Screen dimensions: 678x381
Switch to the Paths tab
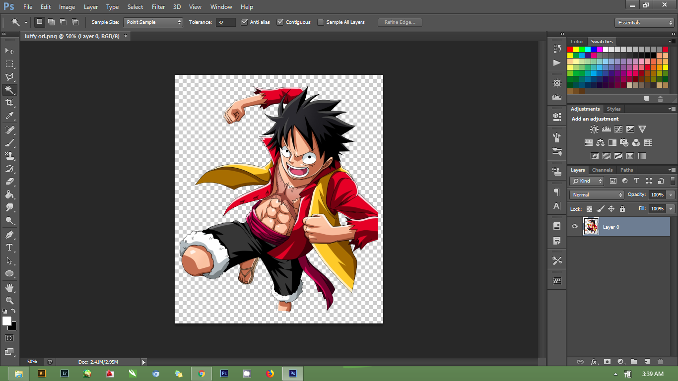pyautogui.click(x=627, y=170)
